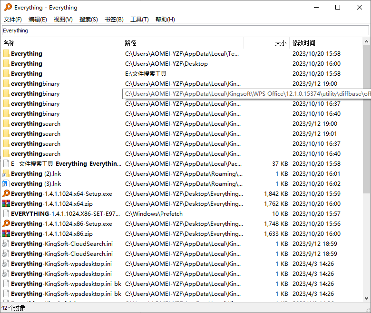This screenshot has height=313, width=371.
Task: Click folder icon of Everything in AppData\Local\Te...
Action: tap(6, 53)
